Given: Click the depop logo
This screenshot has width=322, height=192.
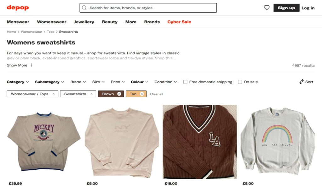Looking at the screenshot, I should 17,8.
